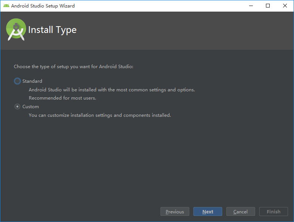
Task: Select the Standard install type radio button
Action: point(17,81)
